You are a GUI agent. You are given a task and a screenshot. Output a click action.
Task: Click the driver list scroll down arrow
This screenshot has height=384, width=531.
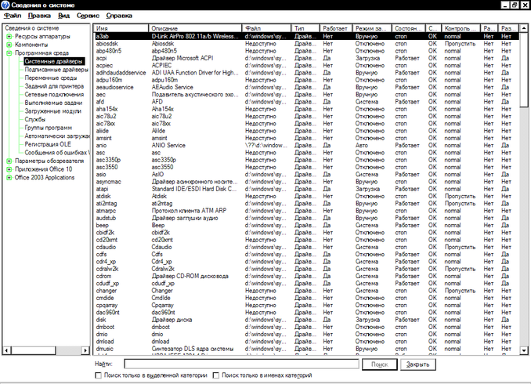coord(526,349)
